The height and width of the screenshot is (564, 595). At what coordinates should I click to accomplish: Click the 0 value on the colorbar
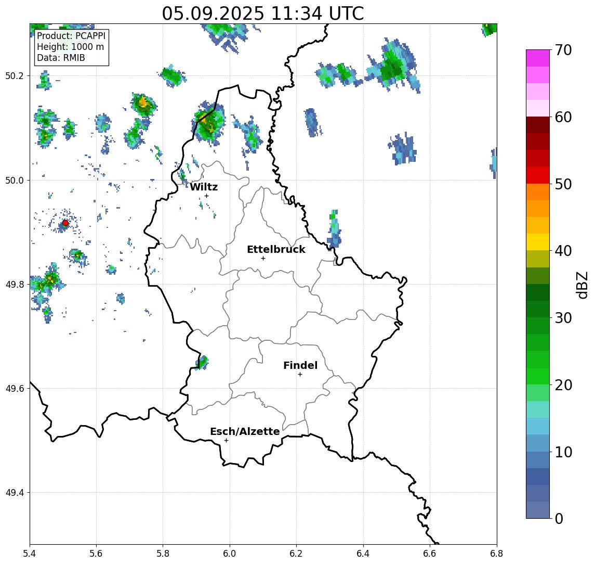pos(559,518)
